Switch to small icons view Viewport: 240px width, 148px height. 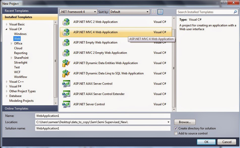[x=154, y=12]
